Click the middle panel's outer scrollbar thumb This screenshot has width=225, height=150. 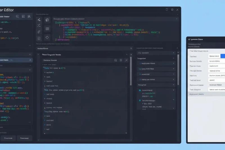point(131,71)
